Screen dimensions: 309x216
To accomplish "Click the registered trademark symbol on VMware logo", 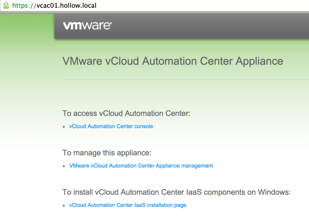I will point(110,23).
